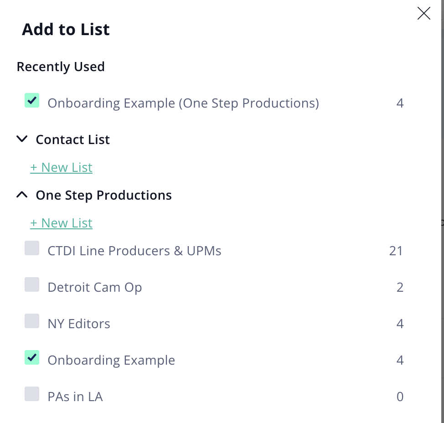This screenshot has width=444, height=423.
Task: Choose the Detroit Cam Op list name
Action: (94, 287)
